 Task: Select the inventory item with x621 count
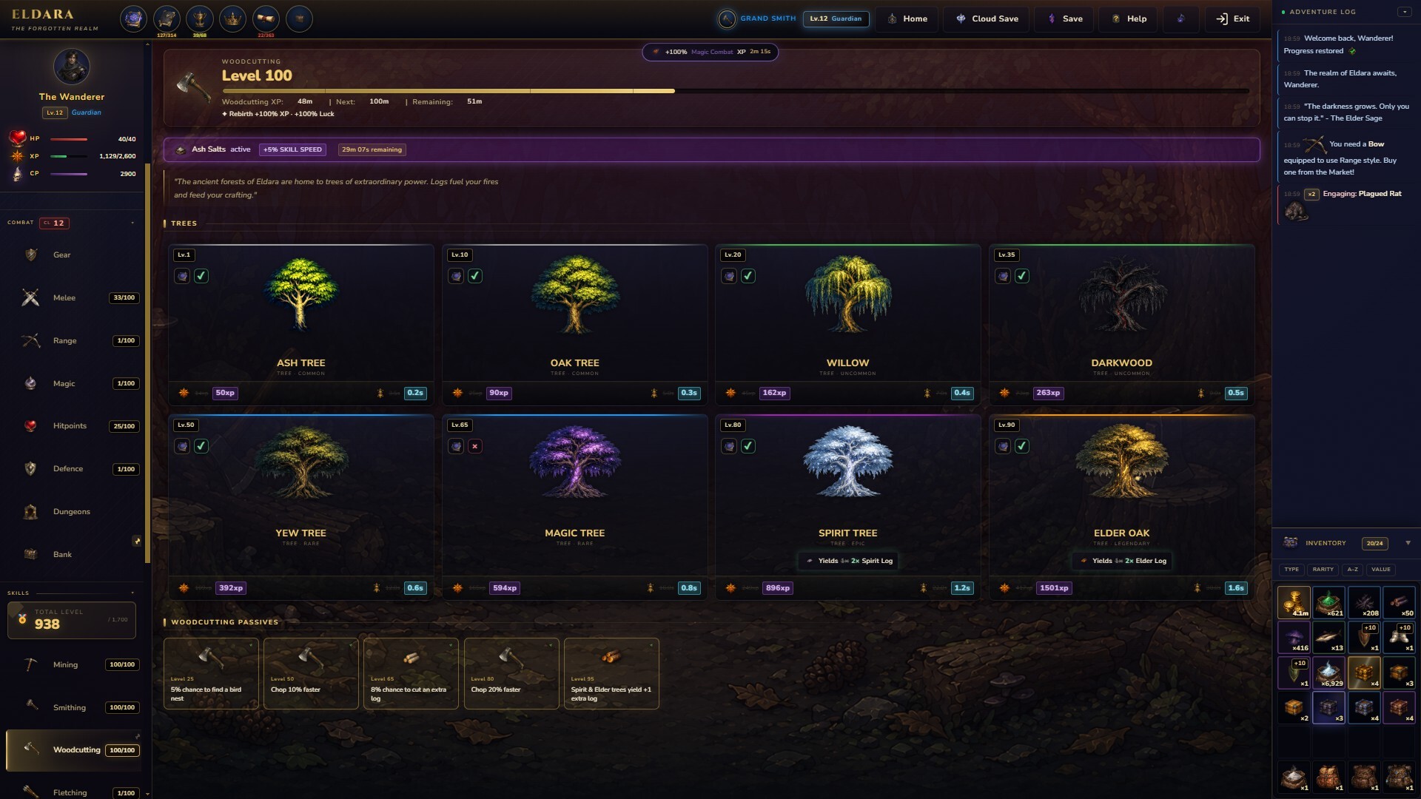[x=1328, y=602]
